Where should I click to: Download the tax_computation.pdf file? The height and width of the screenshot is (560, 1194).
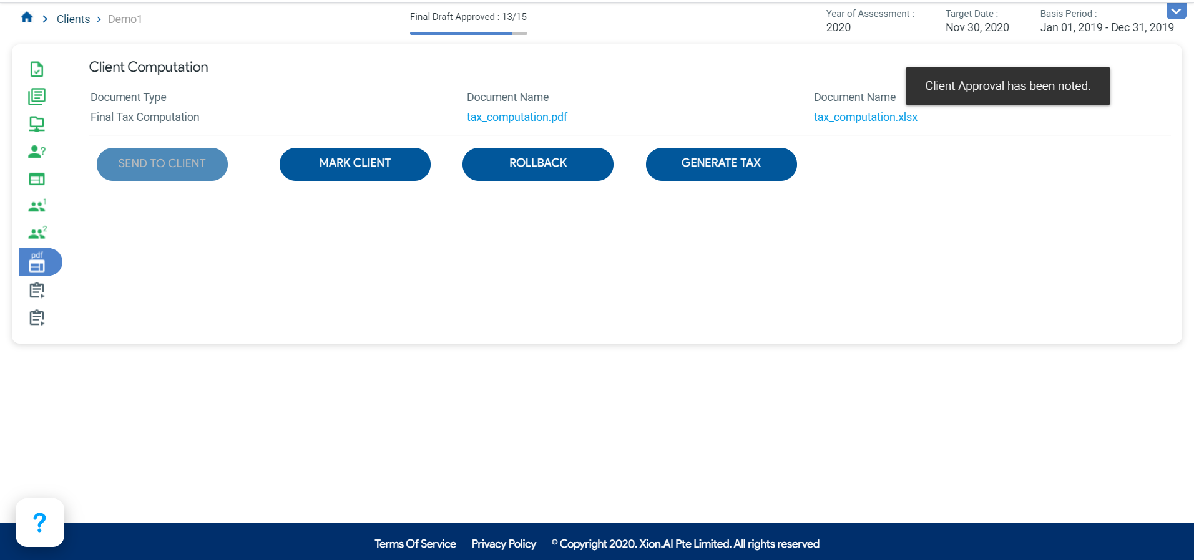517,117
